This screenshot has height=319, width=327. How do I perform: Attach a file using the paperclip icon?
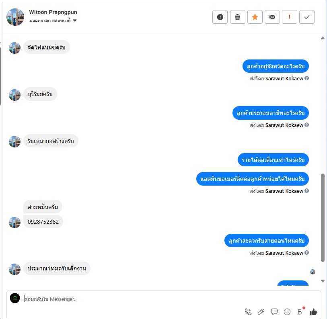coord(261,312)
